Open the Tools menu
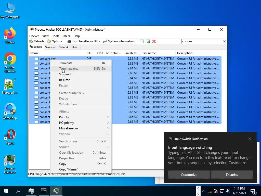Screen dimensions: 261x196 point(56,36)
